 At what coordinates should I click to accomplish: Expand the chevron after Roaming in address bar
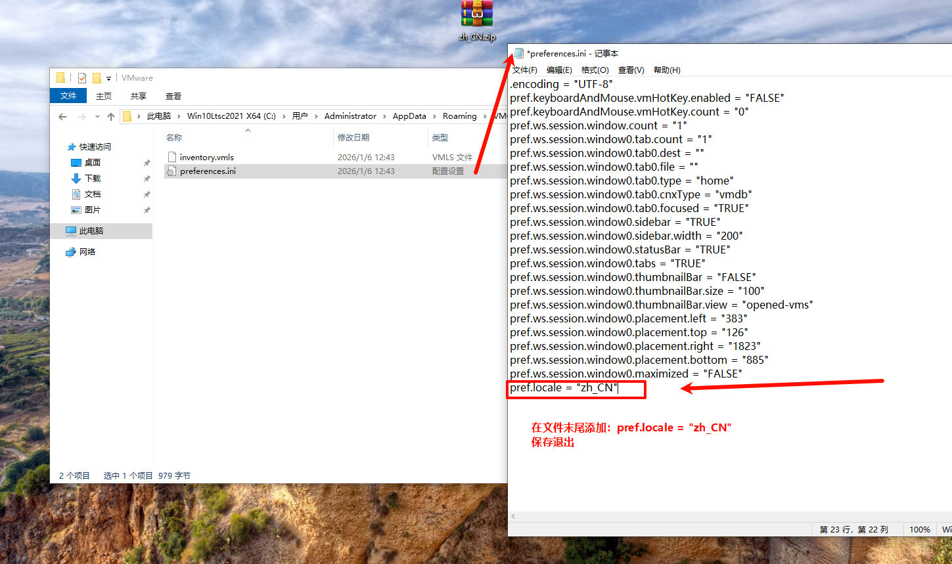tap(486, 116)
